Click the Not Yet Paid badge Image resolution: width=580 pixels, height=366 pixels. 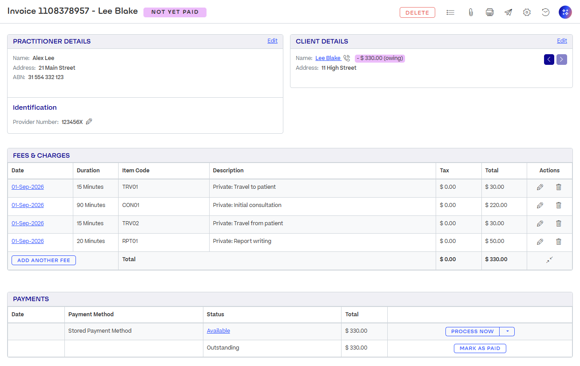tap(175, 12)
